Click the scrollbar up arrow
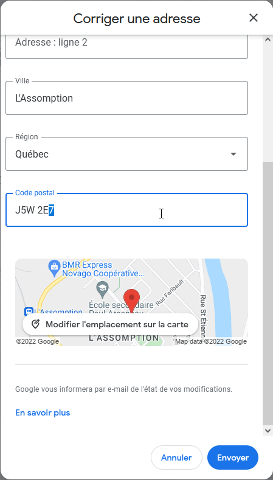The width and height of the screenshot is (273, 480). [x=267, y=40]
